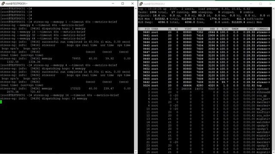Click the bogo ops/s value 1332.58
This screenshot has height=154, width=275.
point(12,62)
